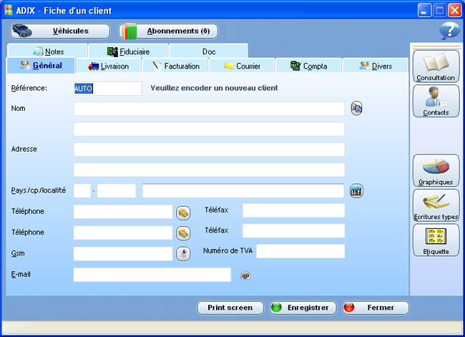Open Abonnements (0) button
The image size is (465, 337).
168,31
